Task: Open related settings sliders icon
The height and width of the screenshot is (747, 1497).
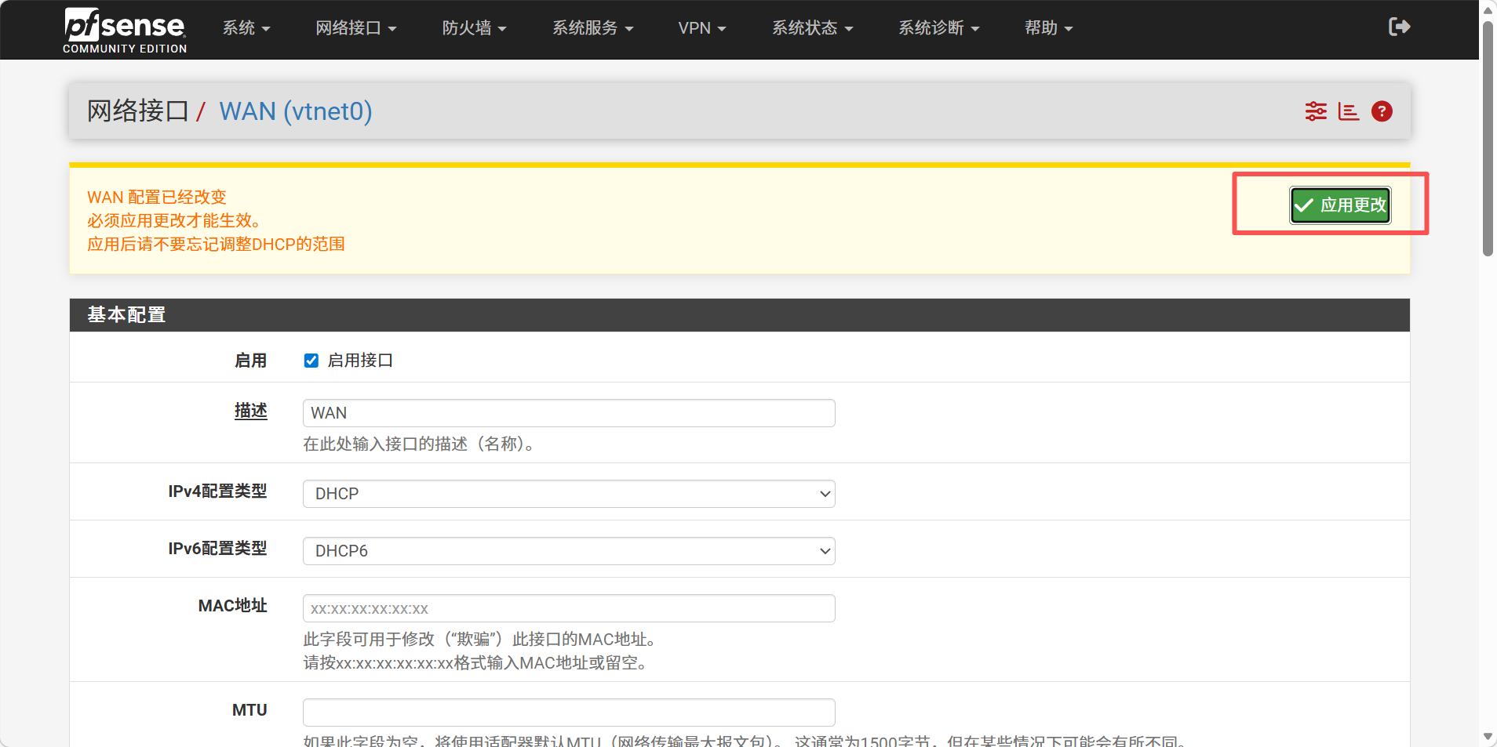Action: pos(1316,111)
